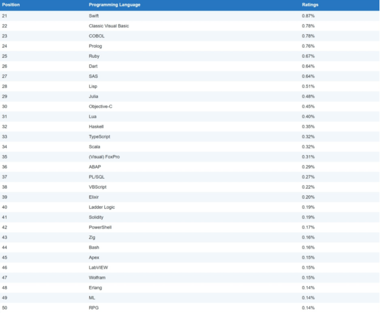This screenshot has height=313, width=380.
Task: Click Ladder Logic in the list
Action: (102, 207)
